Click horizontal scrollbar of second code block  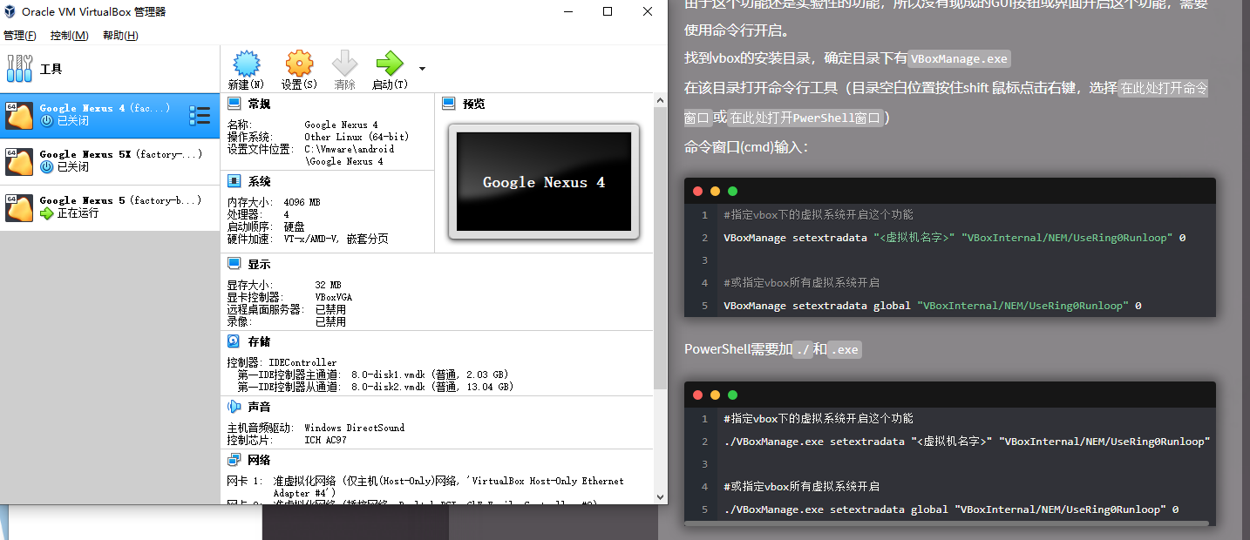point(948,523)
